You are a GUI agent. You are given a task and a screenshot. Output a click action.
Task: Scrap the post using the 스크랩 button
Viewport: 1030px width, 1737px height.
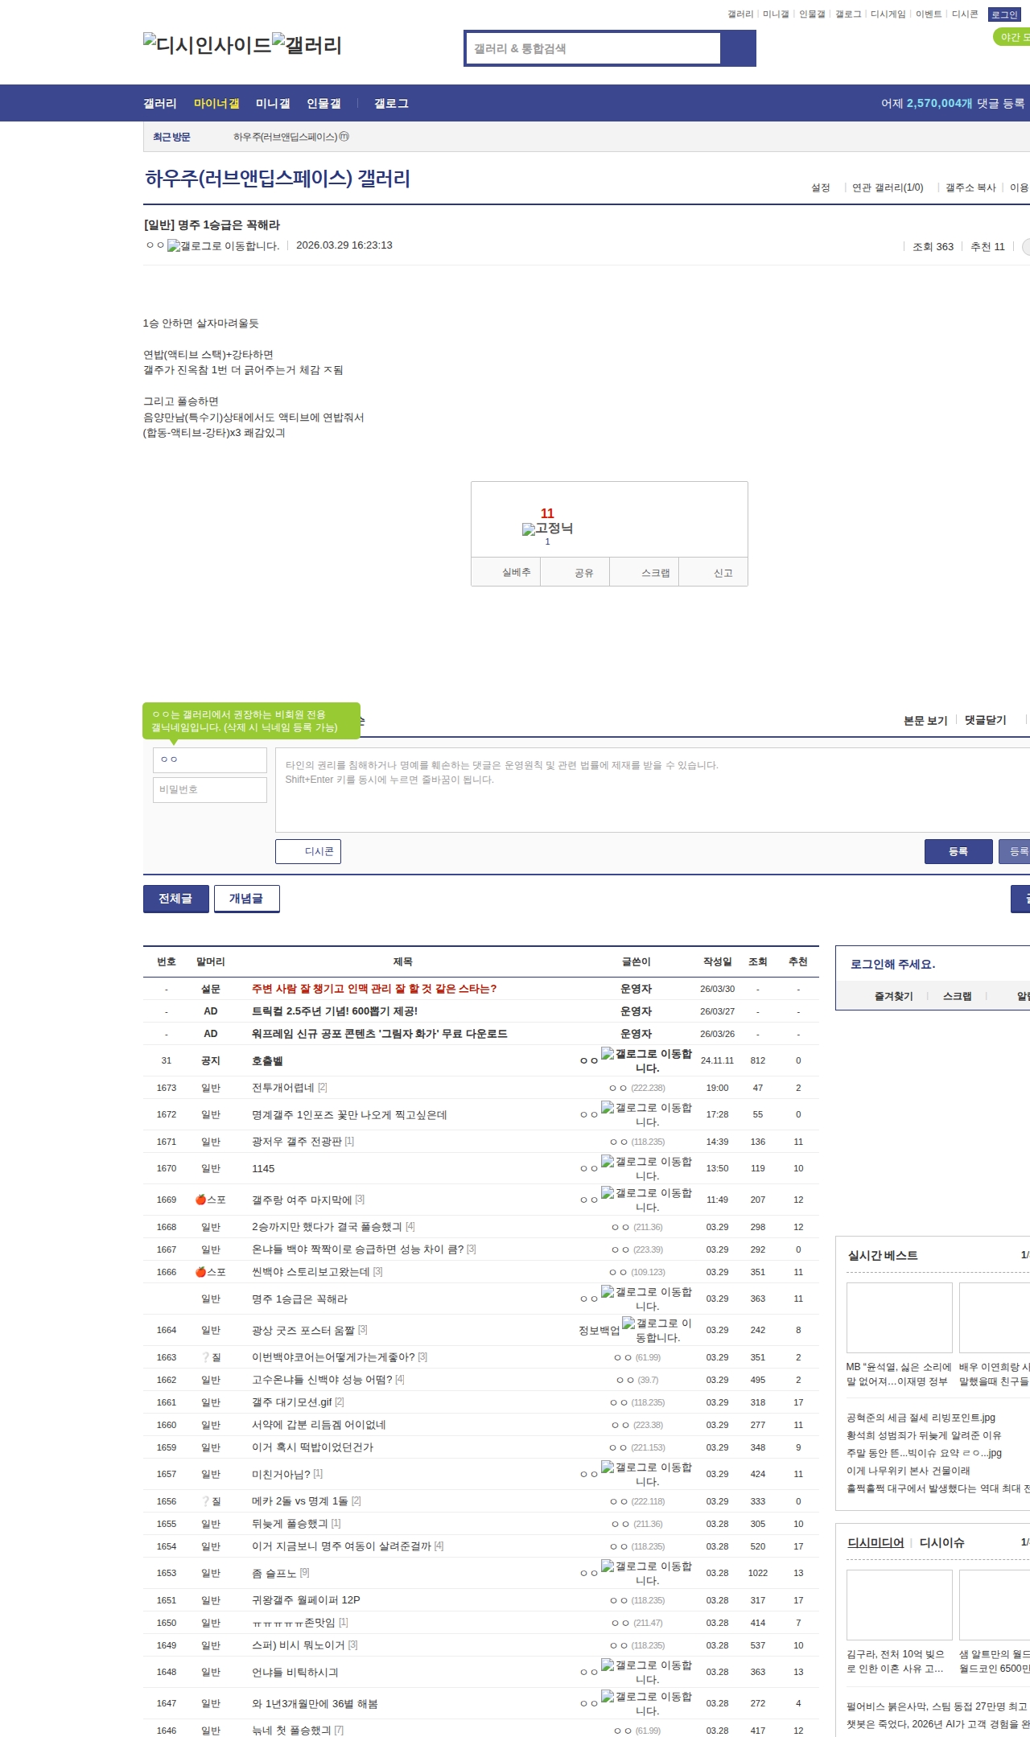(x=645, y=572)
